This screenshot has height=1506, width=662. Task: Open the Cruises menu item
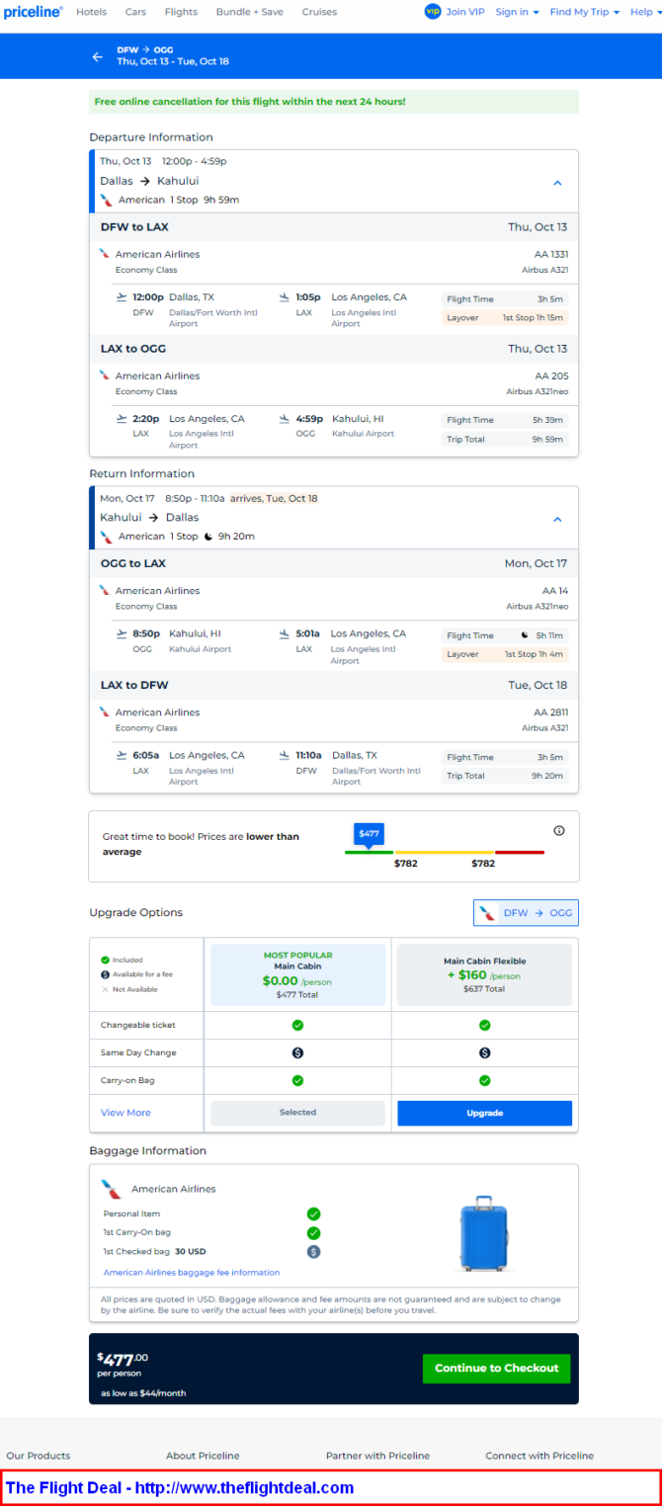(319, 12)
